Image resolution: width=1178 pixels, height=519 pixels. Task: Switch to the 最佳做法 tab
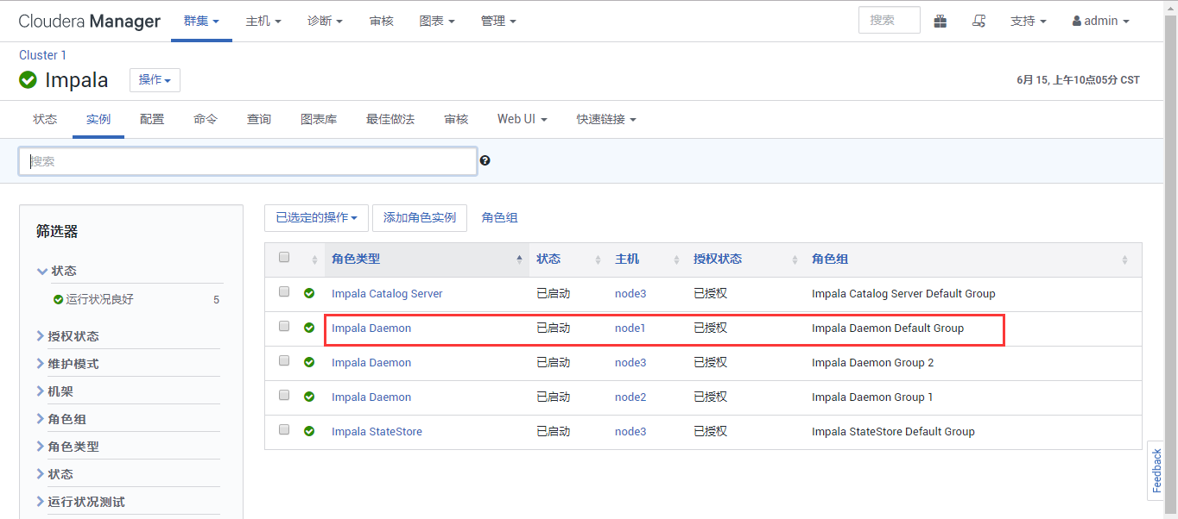tap(390, 119)
